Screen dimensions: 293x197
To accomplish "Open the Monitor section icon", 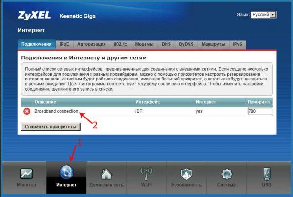I will tap(26, 174).
